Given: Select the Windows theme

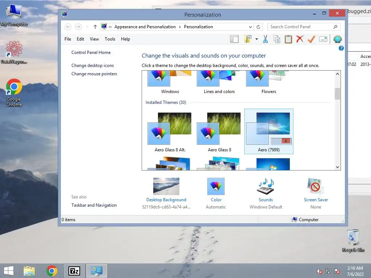Looking at the screenshot, I should pyautogui.click(x=170, y=83).
